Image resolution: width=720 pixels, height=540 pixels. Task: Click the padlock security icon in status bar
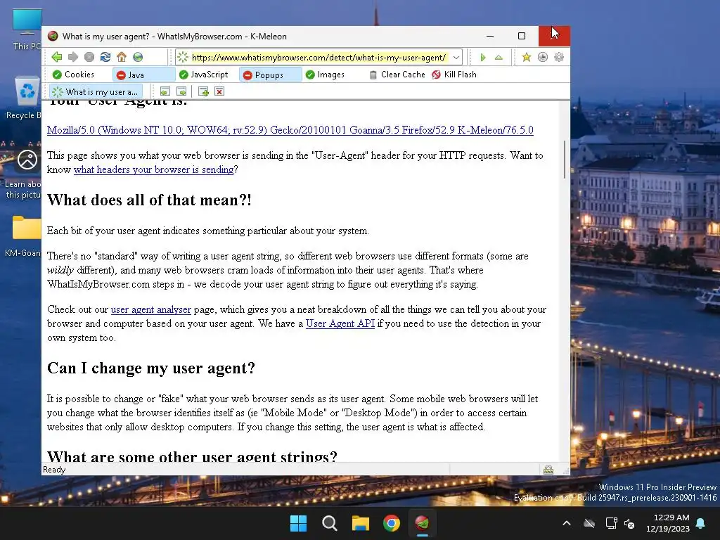[548, 469]
